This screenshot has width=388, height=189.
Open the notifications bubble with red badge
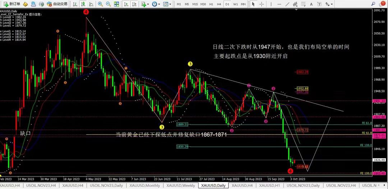(x=383, y=4)
